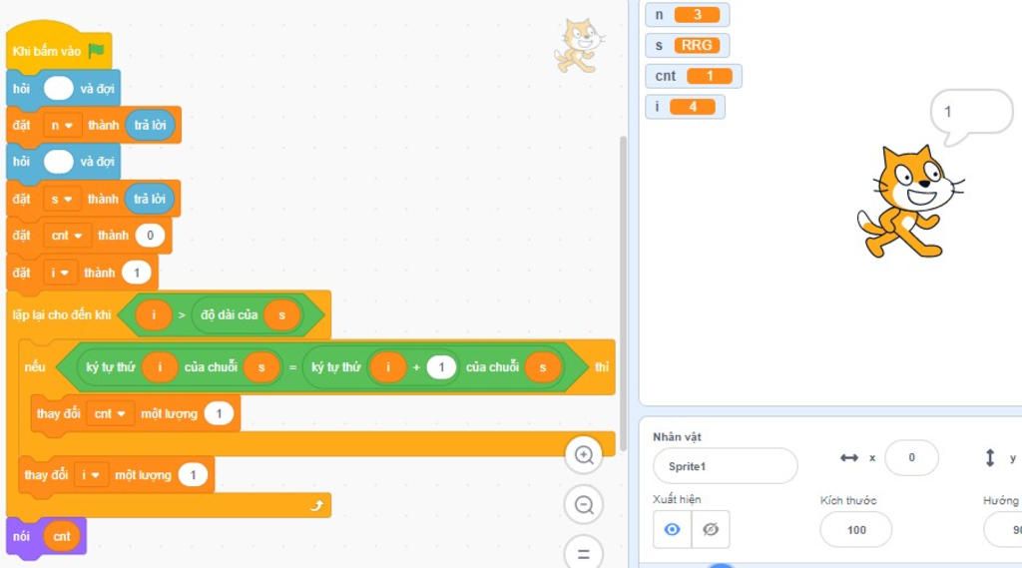Viewport: 1022px width, 568px height.
Task: Click the i variable monitor showing 4
Action: pos(685,106)
